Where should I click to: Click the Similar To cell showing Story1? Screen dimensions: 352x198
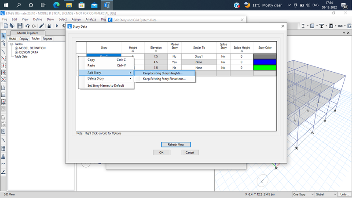coord(199,56)
